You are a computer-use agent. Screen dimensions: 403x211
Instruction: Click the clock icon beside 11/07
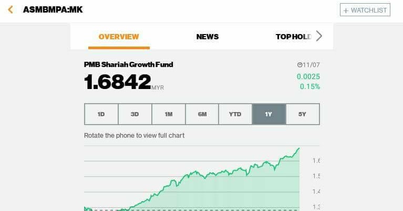point(299,65)
